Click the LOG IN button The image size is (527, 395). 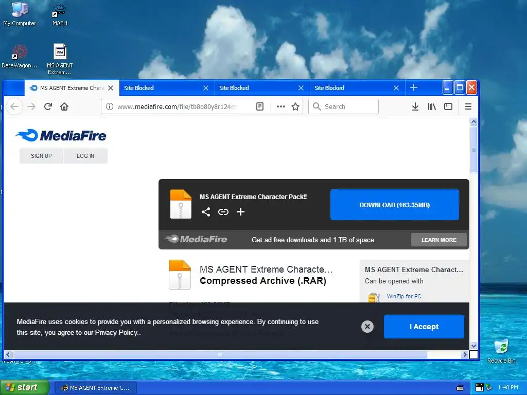[85, 156]
